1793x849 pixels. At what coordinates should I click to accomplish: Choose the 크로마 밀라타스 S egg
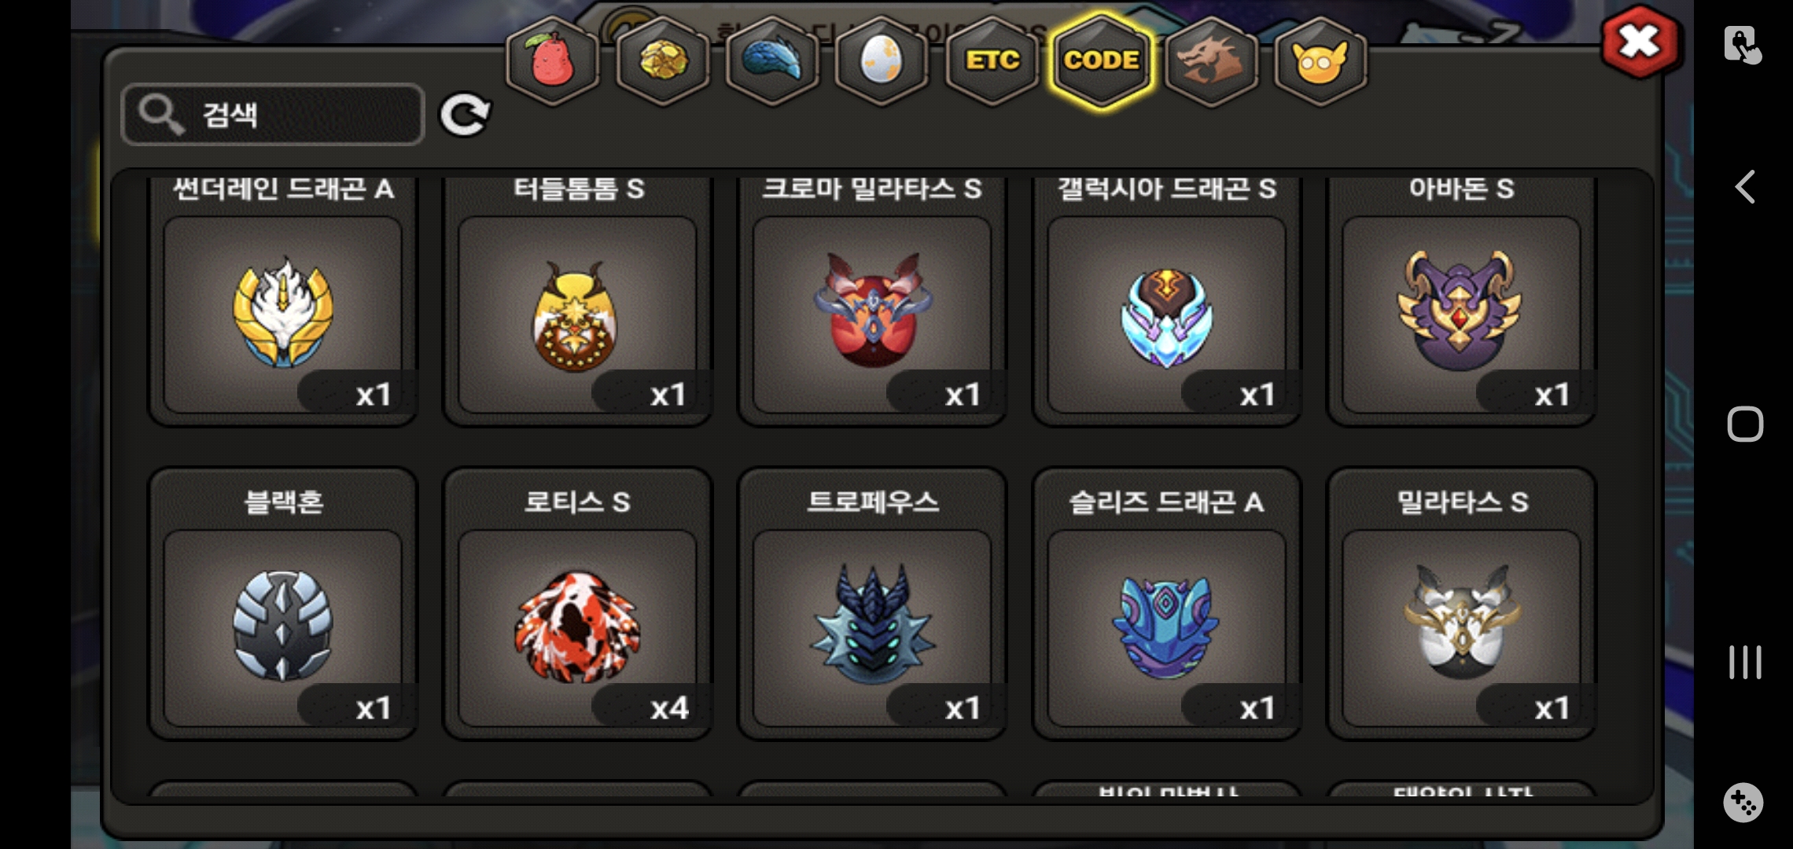point(872,302)
